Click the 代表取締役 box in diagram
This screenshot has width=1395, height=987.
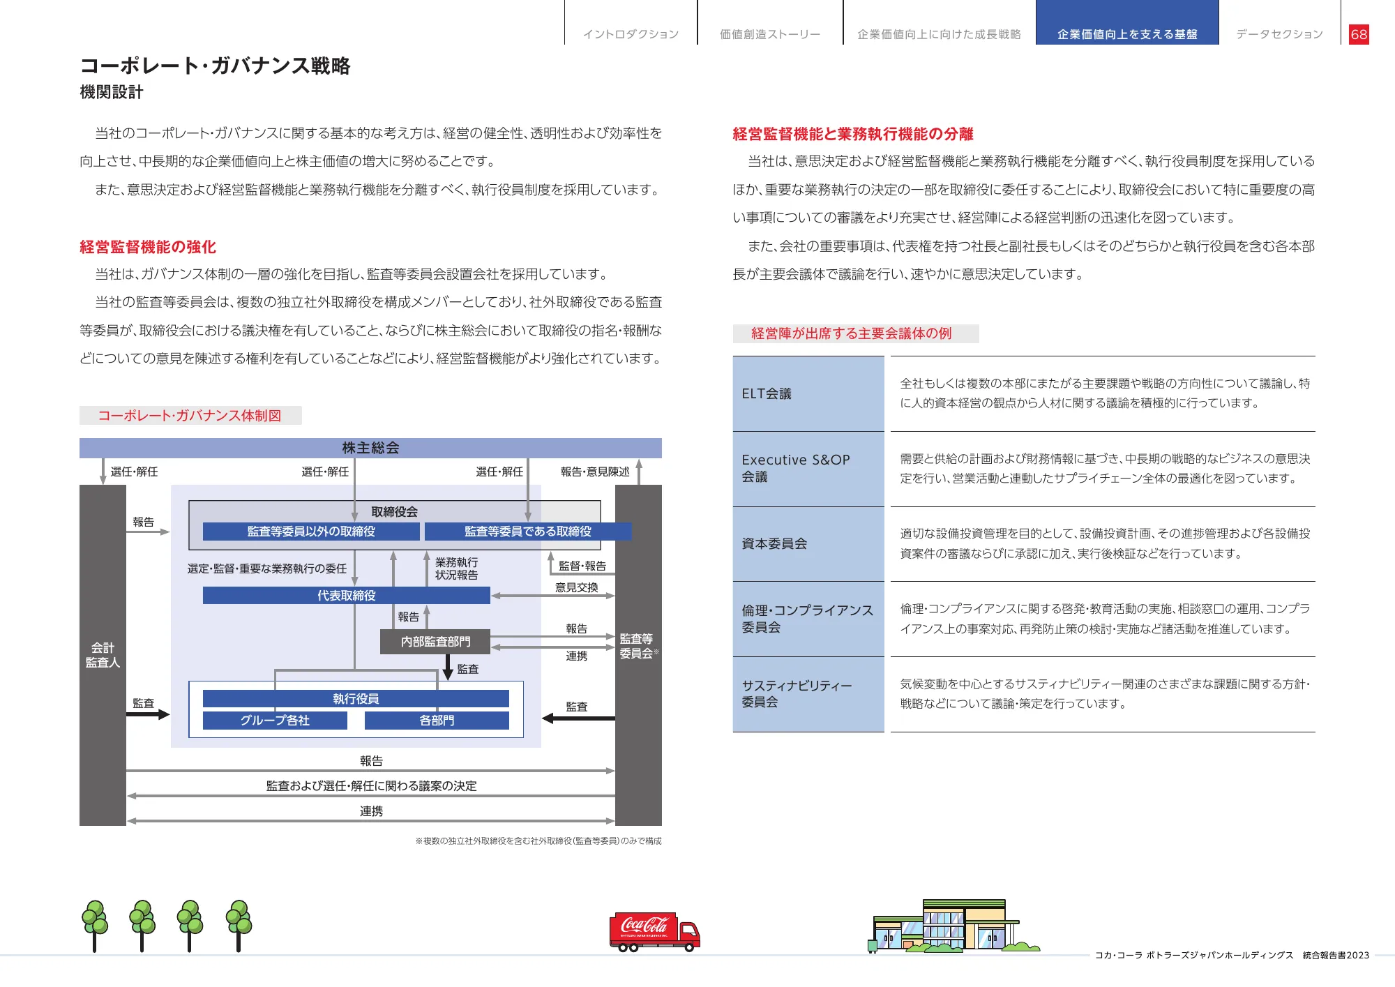(x=346, y=595)
